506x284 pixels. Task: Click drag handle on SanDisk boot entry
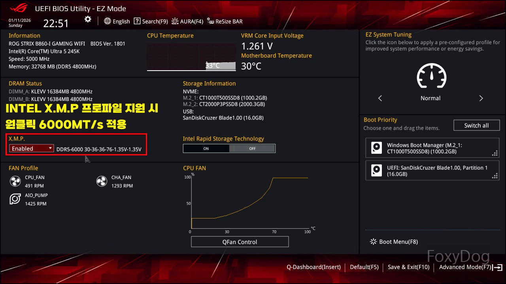click(x=495, y=176)
